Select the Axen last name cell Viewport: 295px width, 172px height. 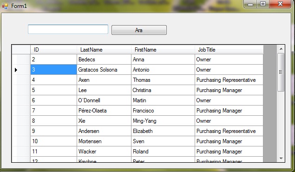(104, 80)
